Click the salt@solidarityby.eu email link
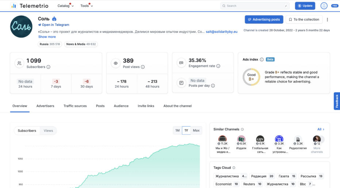The height and width of the screenshot is (188, 340). click(x=222, y=32)
